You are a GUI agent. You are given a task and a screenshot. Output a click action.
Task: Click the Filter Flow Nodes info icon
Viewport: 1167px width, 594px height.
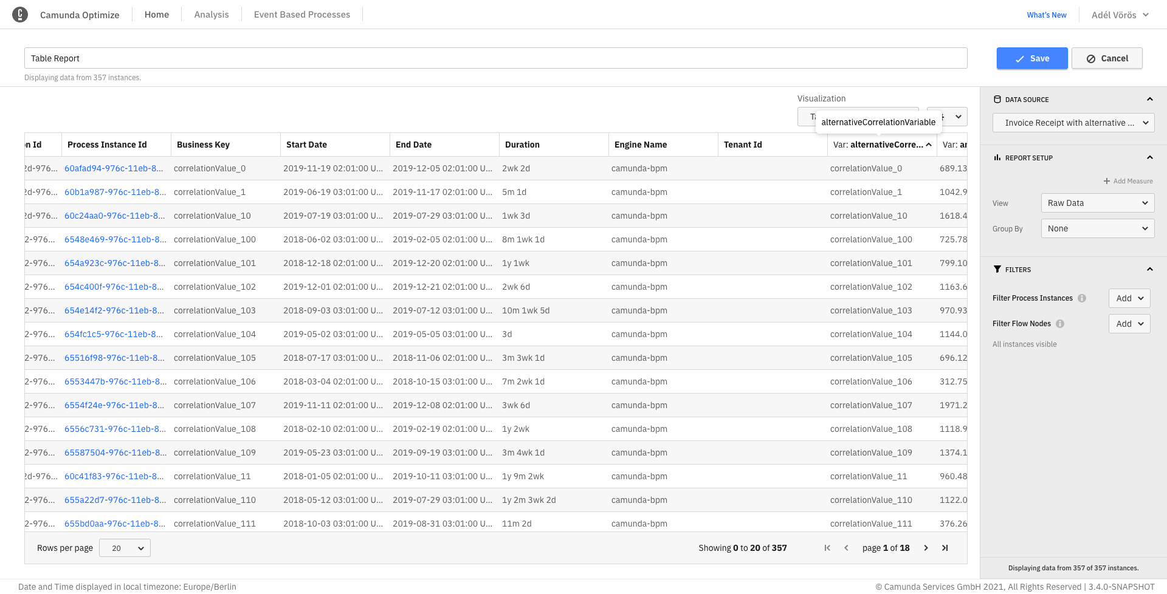(1060, 324)
